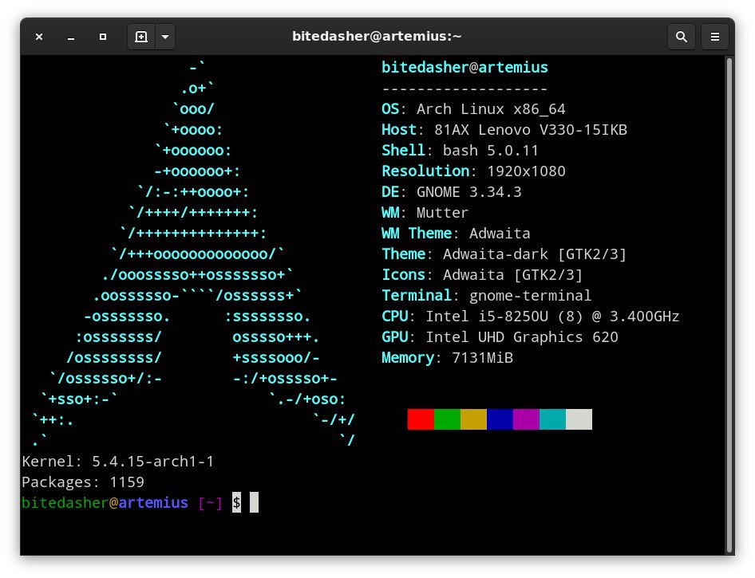
Task: Click the magenta color block
Action: (x=526, y=419)
